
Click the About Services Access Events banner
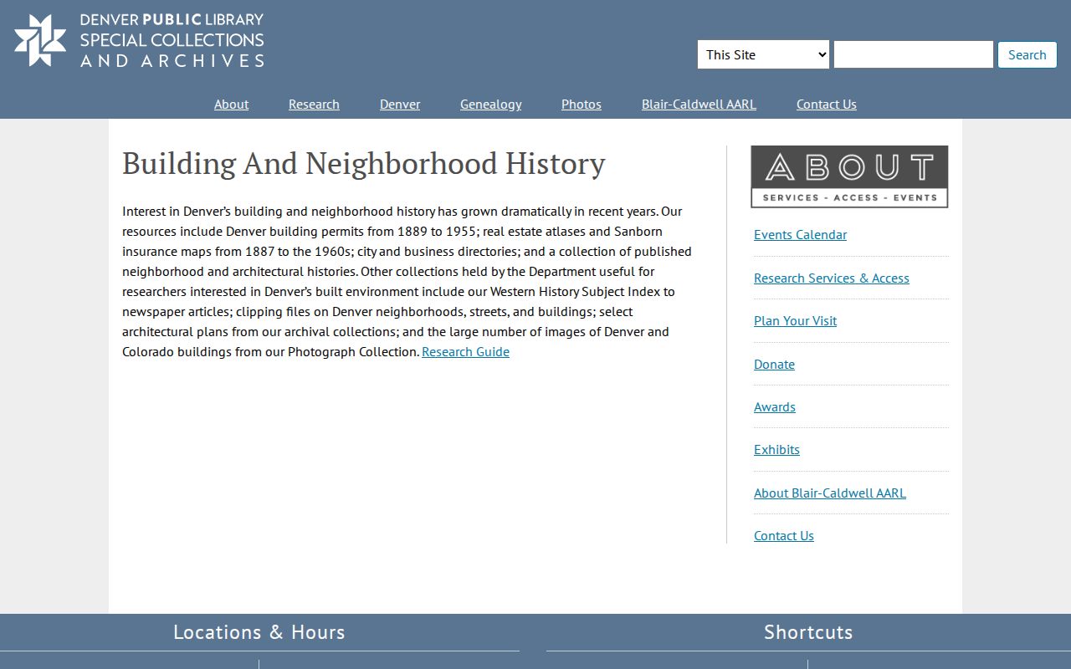(849, 176)
